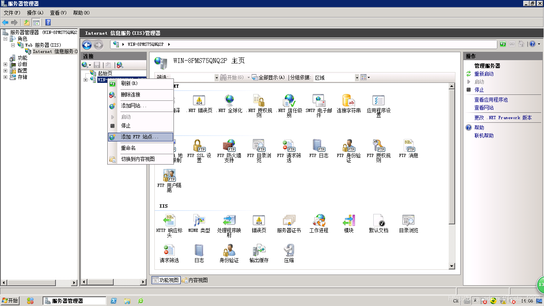Open FTP 消息 icon
The width and height of the screenshot is (544, 306).
point(409,145)
